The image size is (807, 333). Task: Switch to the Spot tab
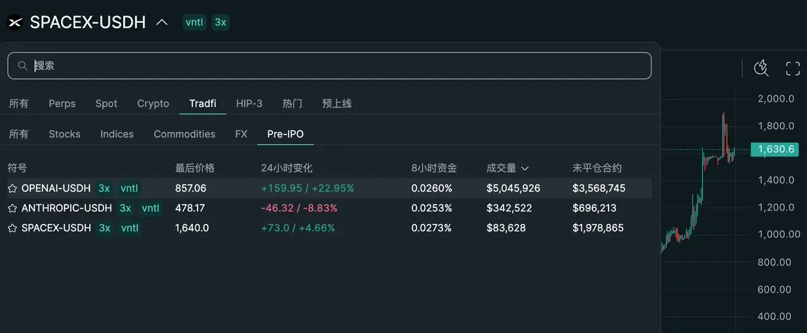point(106,104)
